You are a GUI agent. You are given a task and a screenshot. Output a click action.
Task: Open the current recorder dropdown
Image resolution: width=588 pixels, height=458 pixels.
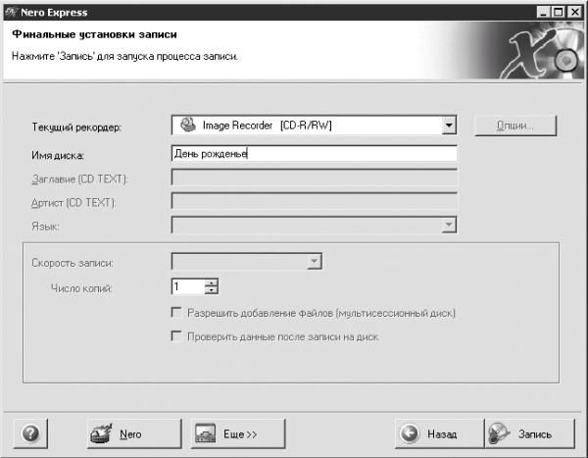pos(449,125)
